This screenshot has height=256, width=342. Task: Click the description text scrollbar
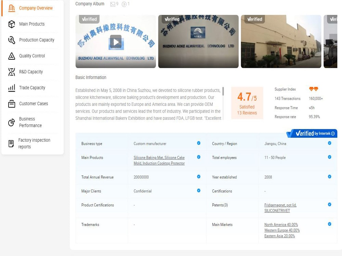tap(223, 91)
